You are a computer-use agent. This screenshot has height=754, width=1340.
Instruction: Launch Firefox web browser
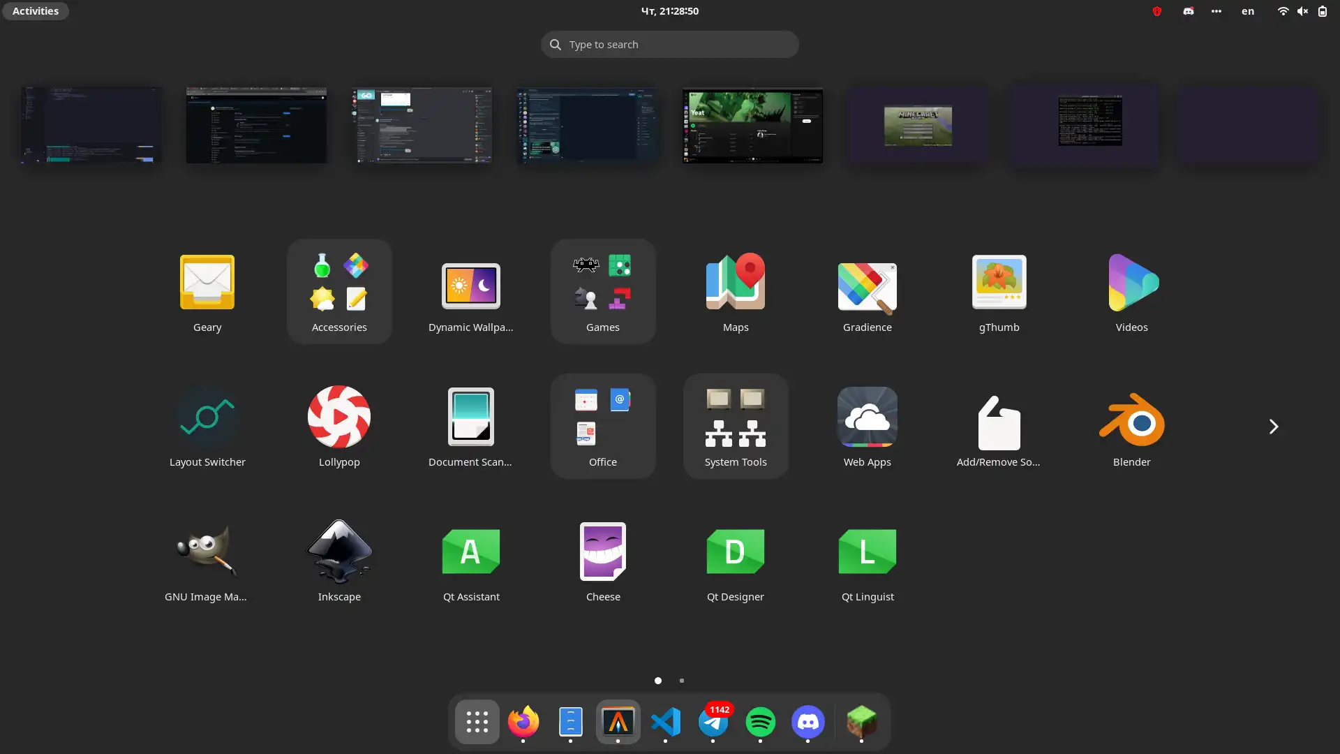523,722
